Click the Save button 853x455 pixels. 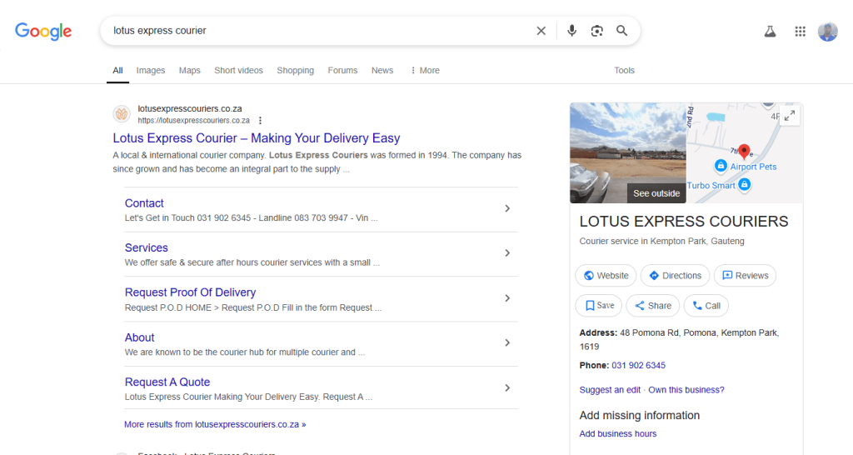click(x=598, y=305)
